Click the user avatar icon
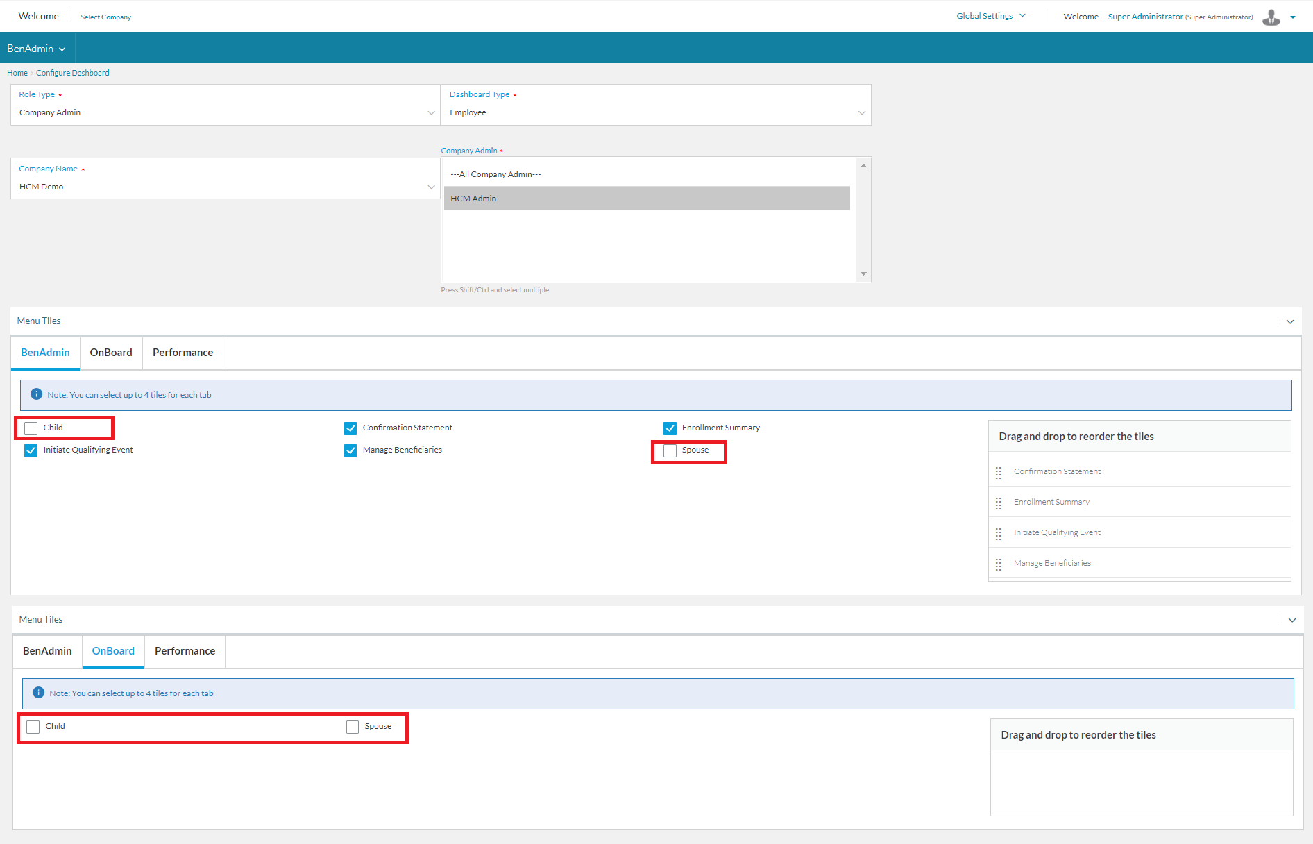Image resolution: width=1313 pixels, height=844 pixels. 1271,17
